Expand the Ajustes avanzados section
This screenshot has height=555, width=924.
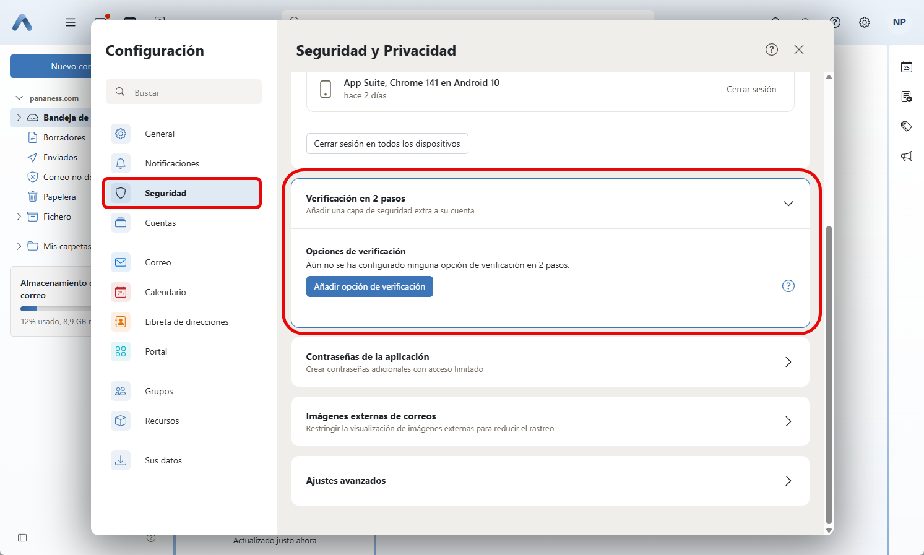click(788, 481)
